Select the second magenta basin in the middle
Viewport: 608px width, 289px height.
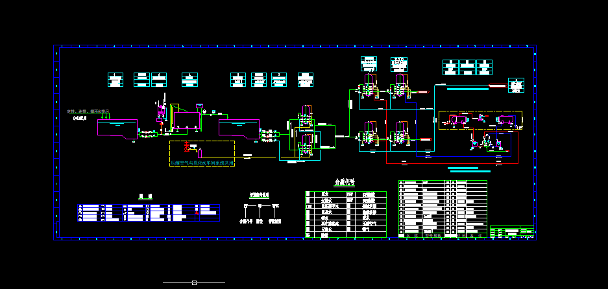click(239, 129)
